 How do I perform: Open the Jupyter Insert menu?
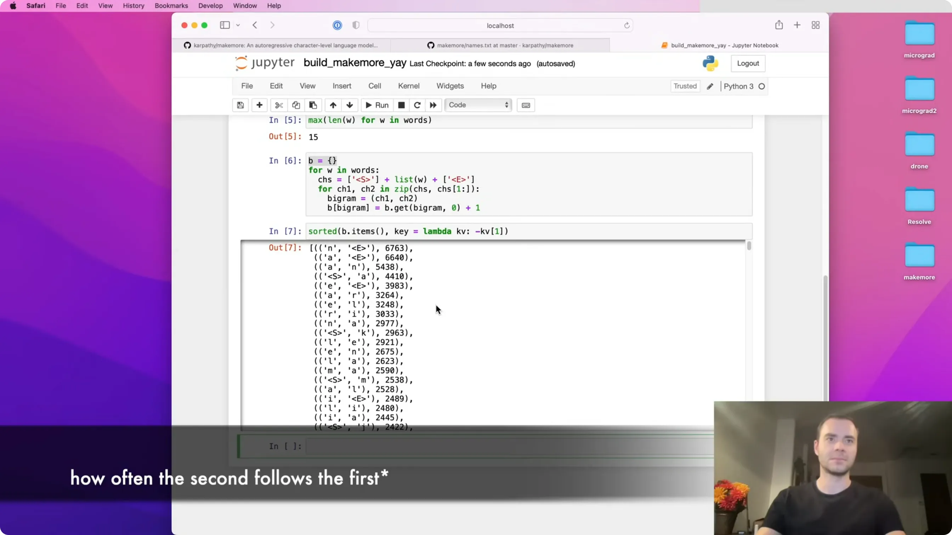[x=342, y=86]
